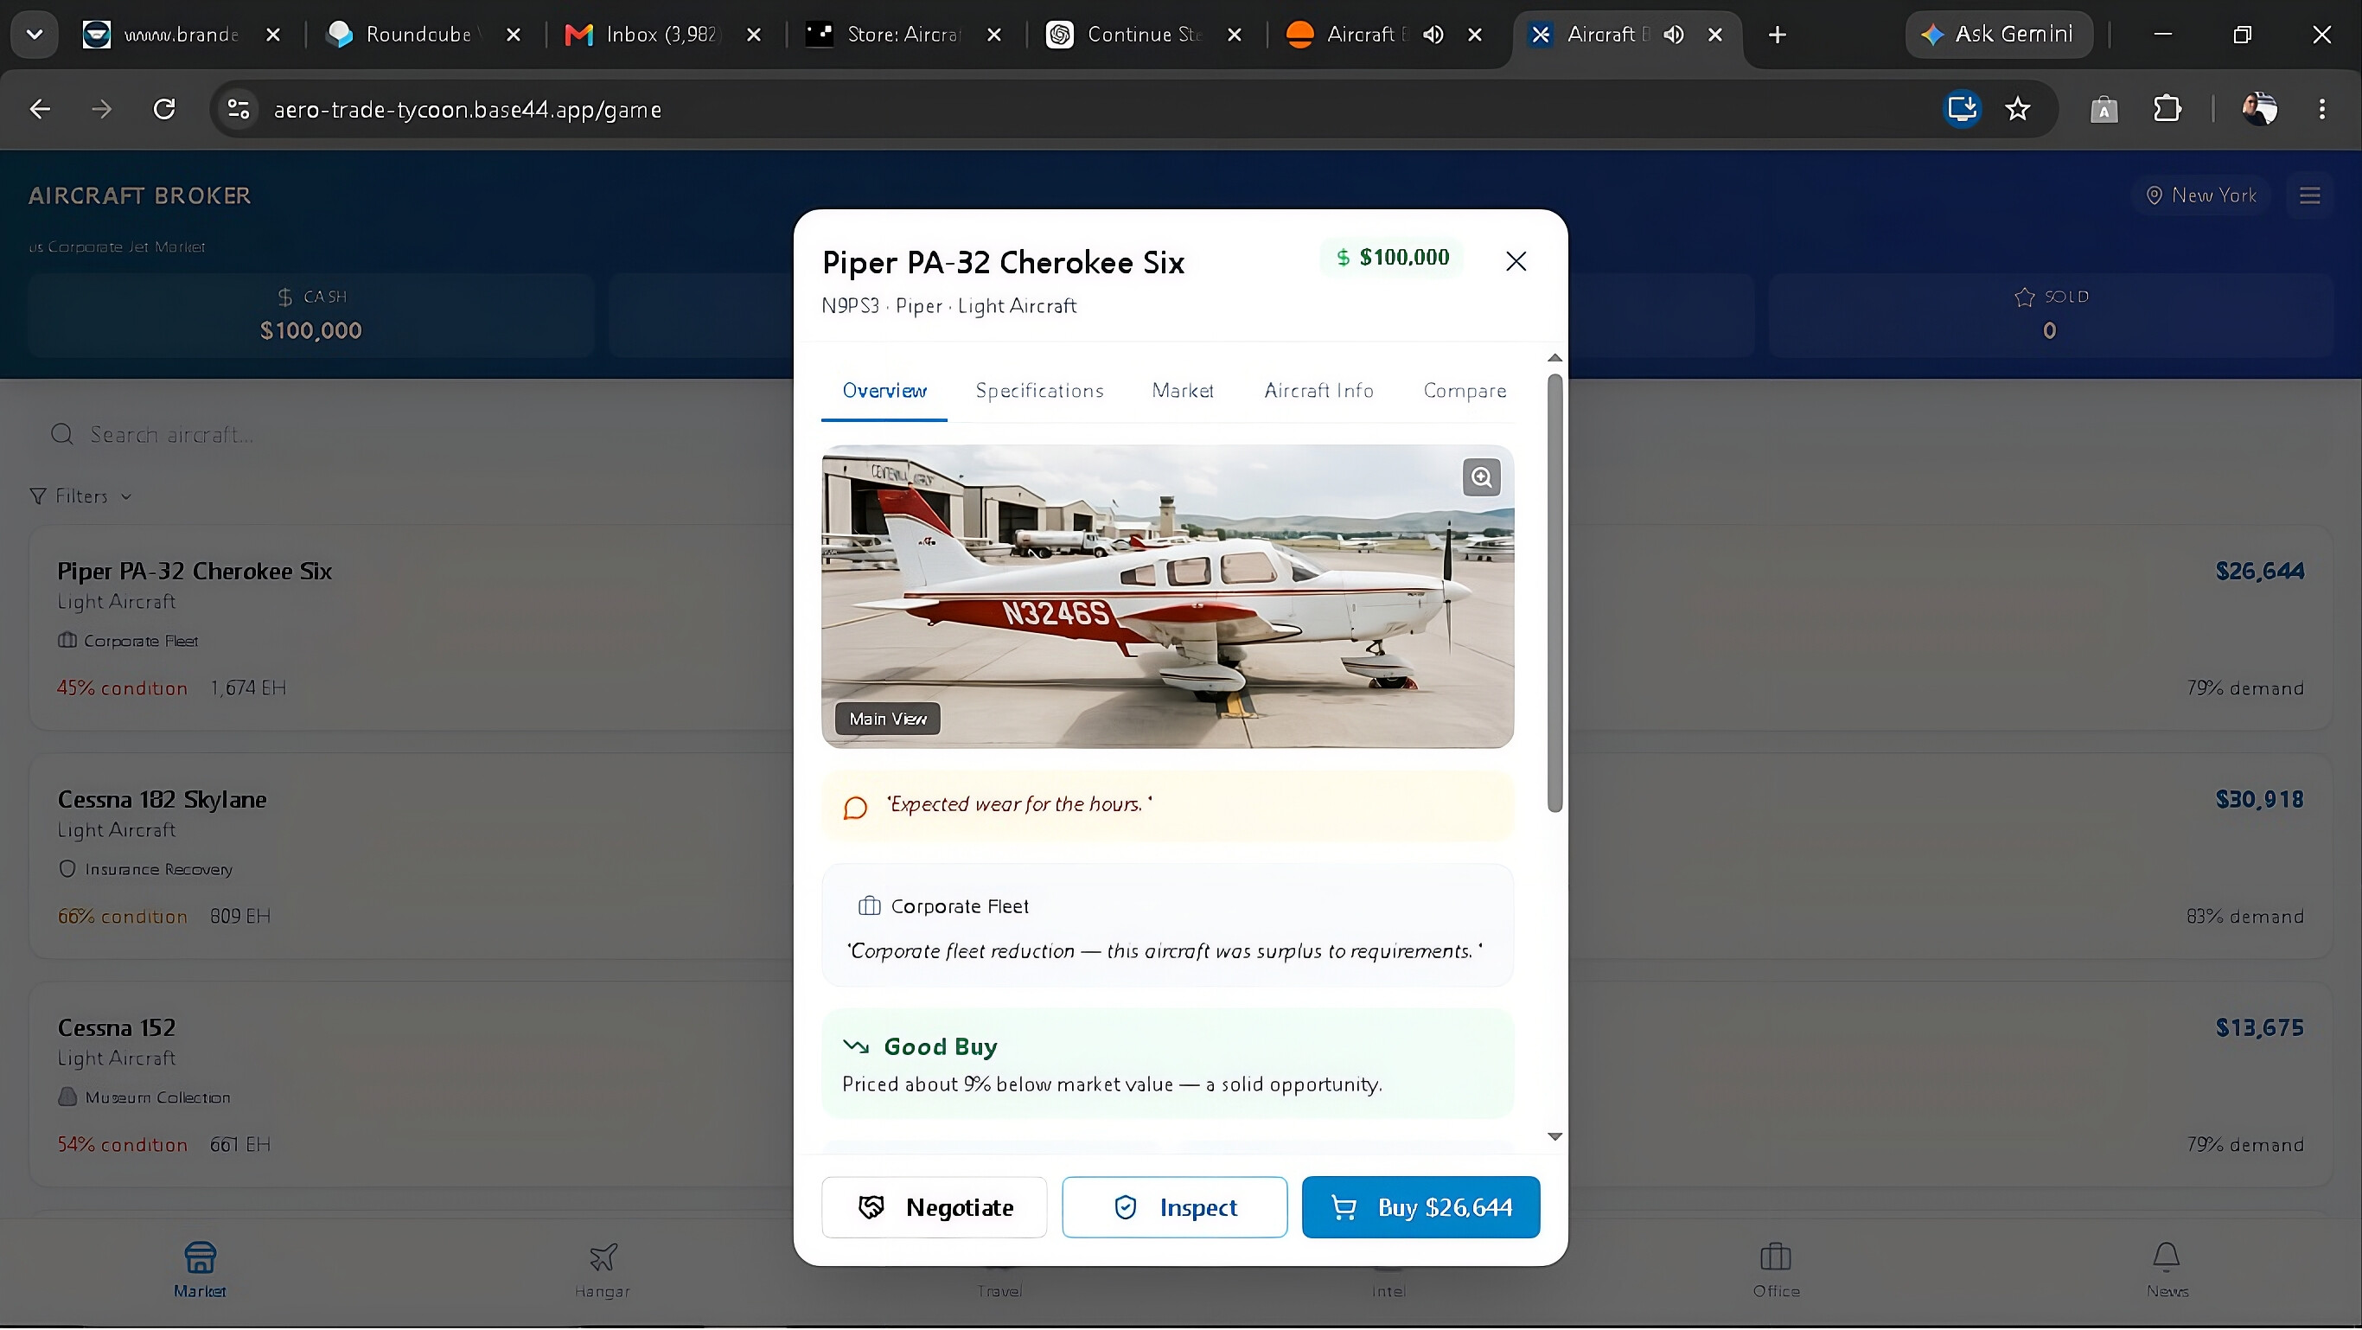Buy the aircraft for $26,644
The height and width of the screenshot is (1330, 2362).
pyautogui.click(x=1420, y=1207)
